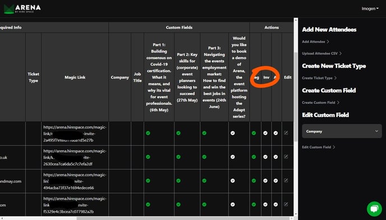Image resolution: width=386 pixels, height=220 pixels.
Task: Open the Create Custom Field link
Action: [x=320, y=102]
